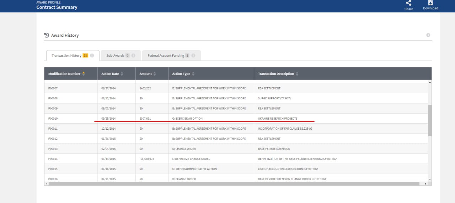
Task: Click the Award History clock icon
Action: [x=47, y=35]
